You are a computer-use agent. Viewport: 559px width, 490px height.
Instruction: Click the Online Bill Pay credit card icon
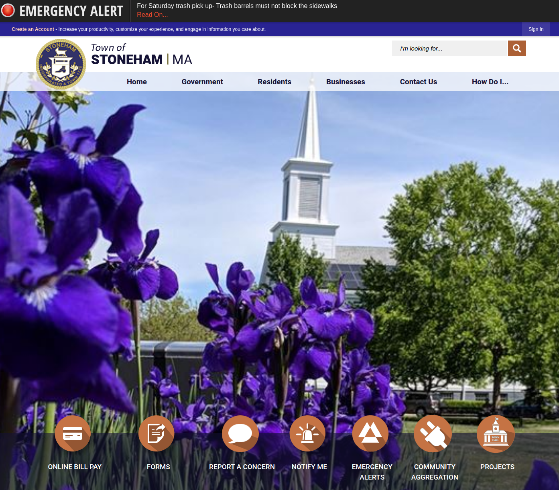[73, 433]
